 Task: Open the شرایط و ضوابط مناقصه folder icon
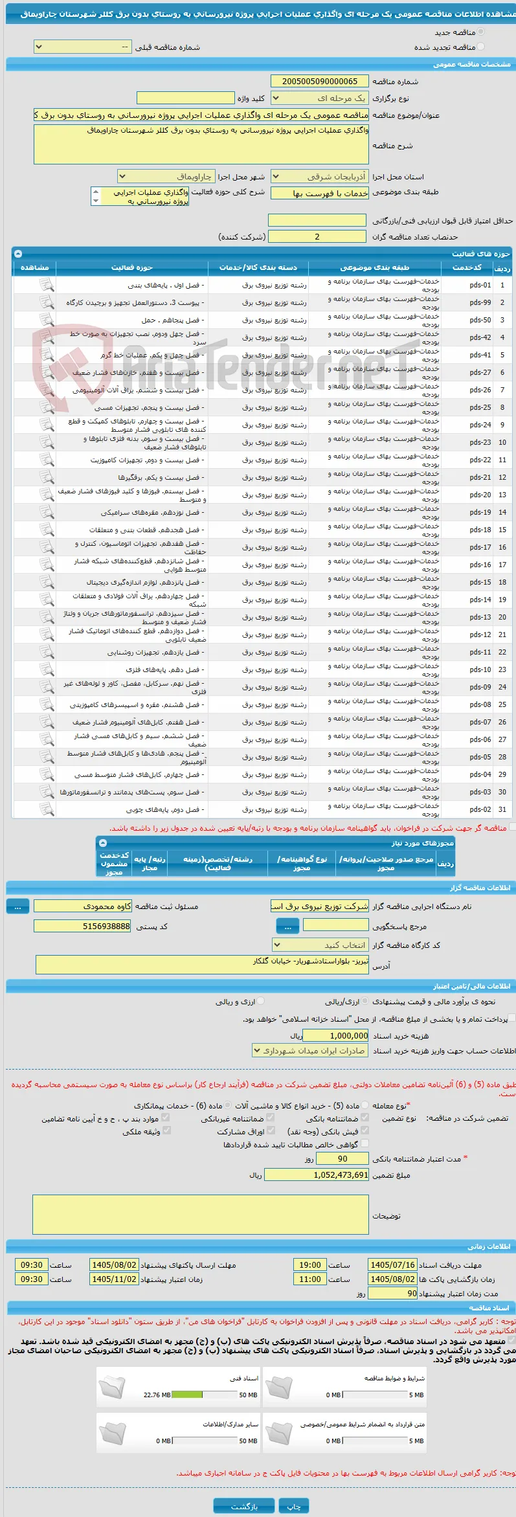coord(278,1387)
